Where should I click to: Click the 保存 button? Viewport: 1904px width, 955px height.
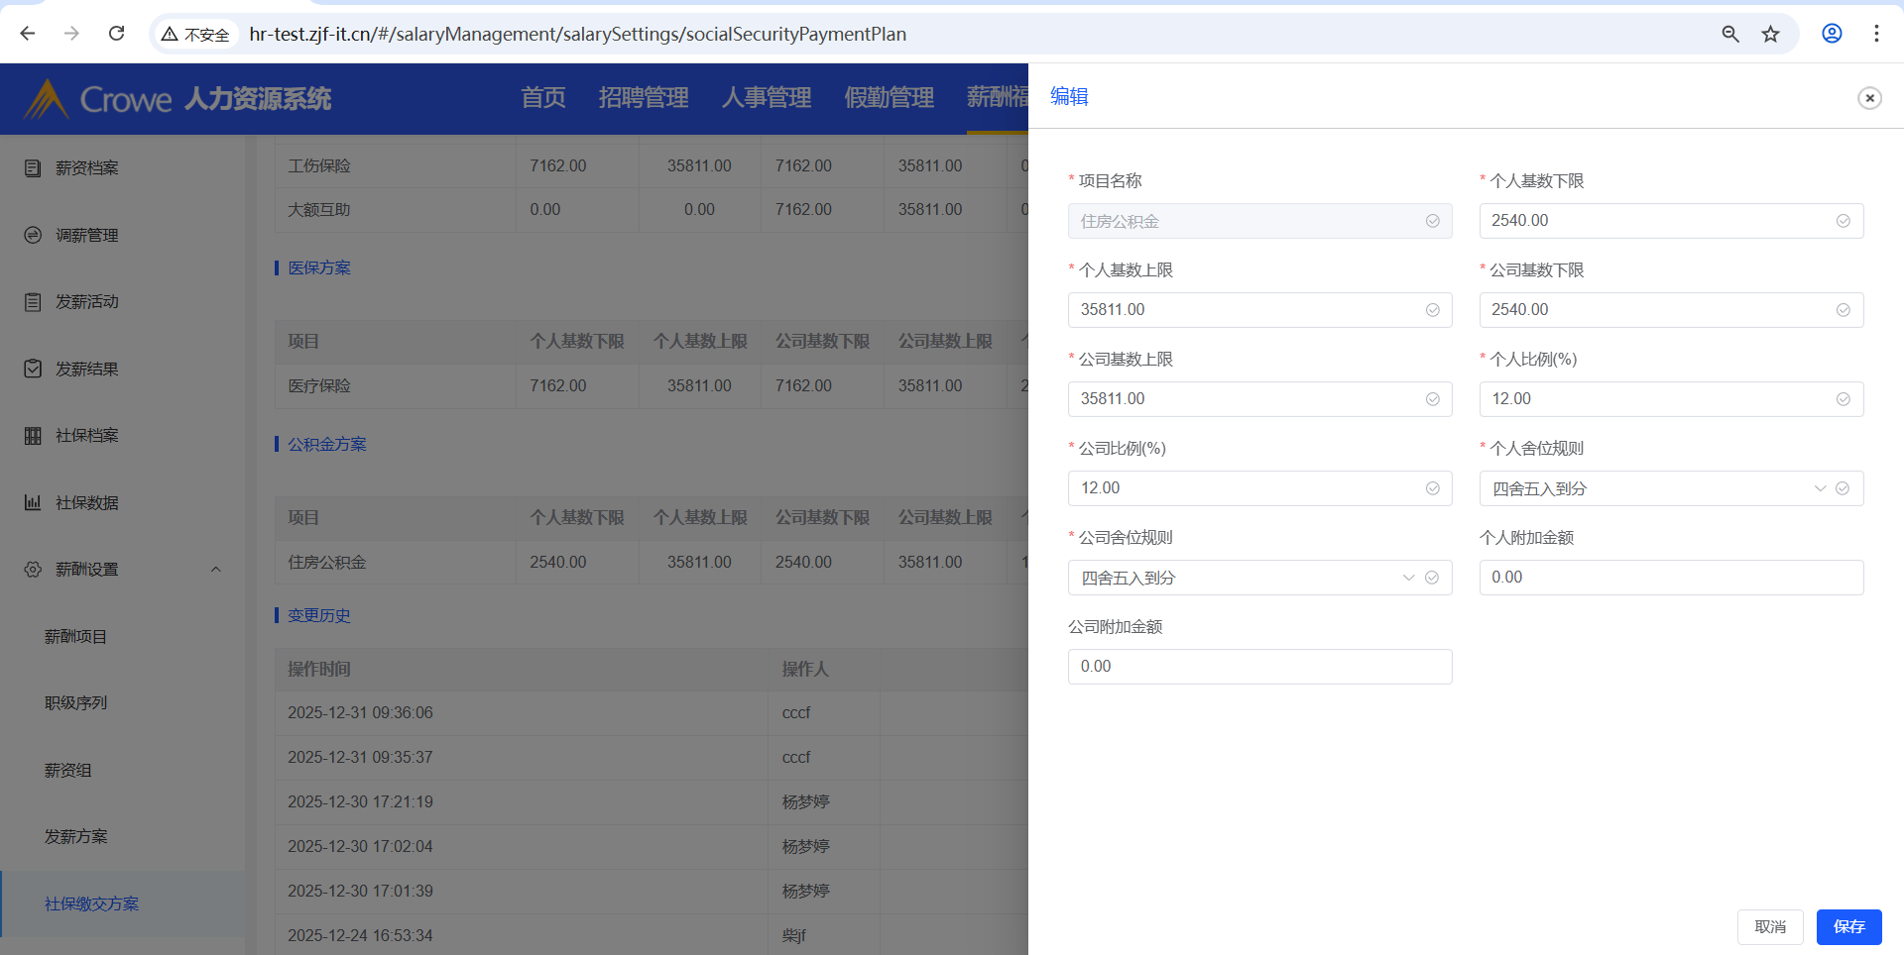1848,926
